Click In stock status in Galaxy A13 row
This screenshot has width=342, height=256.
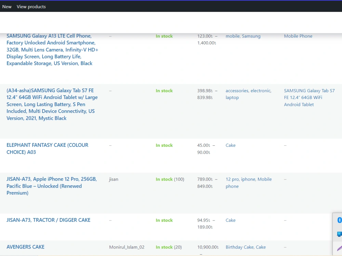[164, 36]
